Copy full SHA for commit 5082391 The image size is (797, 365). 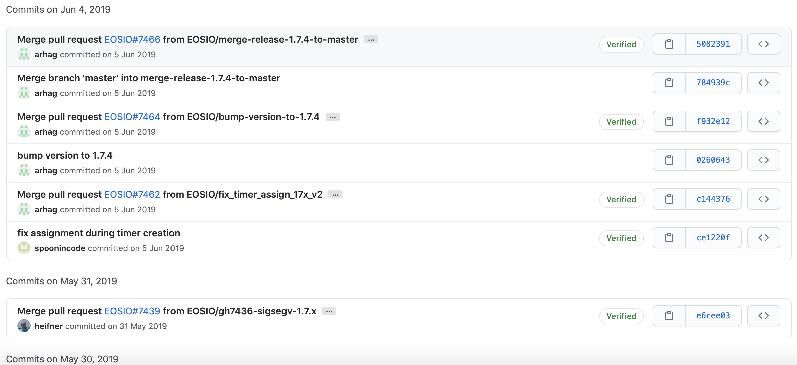click(x=669, y=44)
